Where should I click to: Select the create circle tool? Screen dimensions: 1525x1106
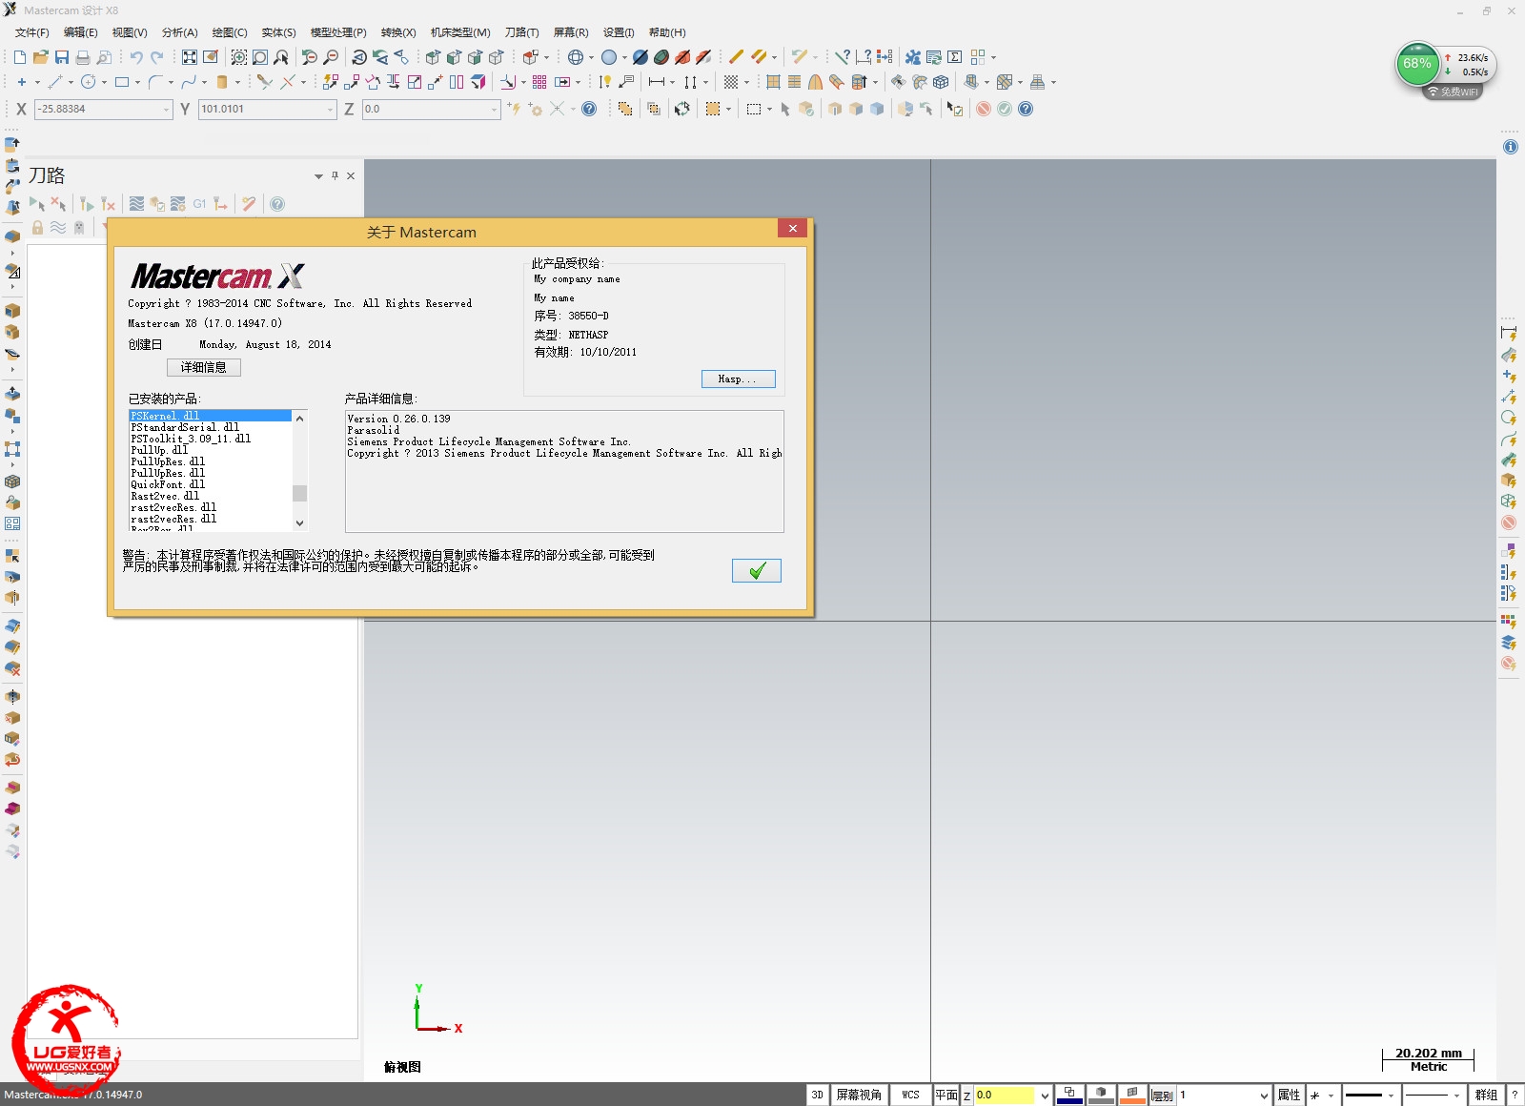click(89, 82)
